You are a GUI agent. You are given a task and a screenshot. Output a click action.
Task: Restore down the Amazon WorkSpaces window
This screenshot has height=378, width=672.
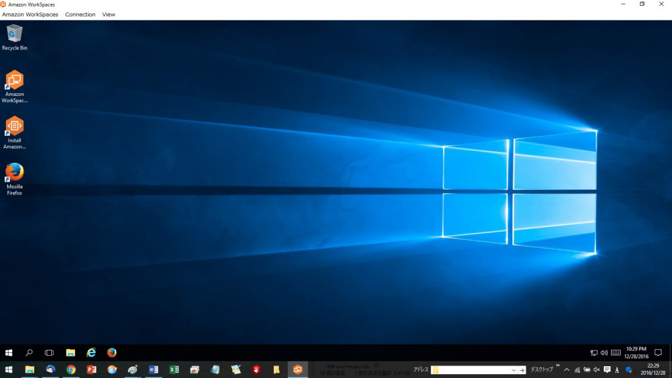pos(642,5)
